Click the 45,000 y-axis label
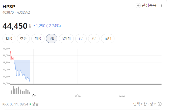 (x=6, y=70)
